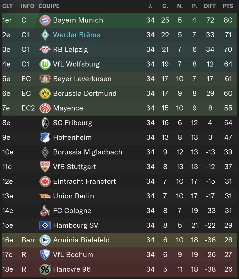Open the SC Fribourg team name
The image size is (239, 279).
click(x=73, y=123)
